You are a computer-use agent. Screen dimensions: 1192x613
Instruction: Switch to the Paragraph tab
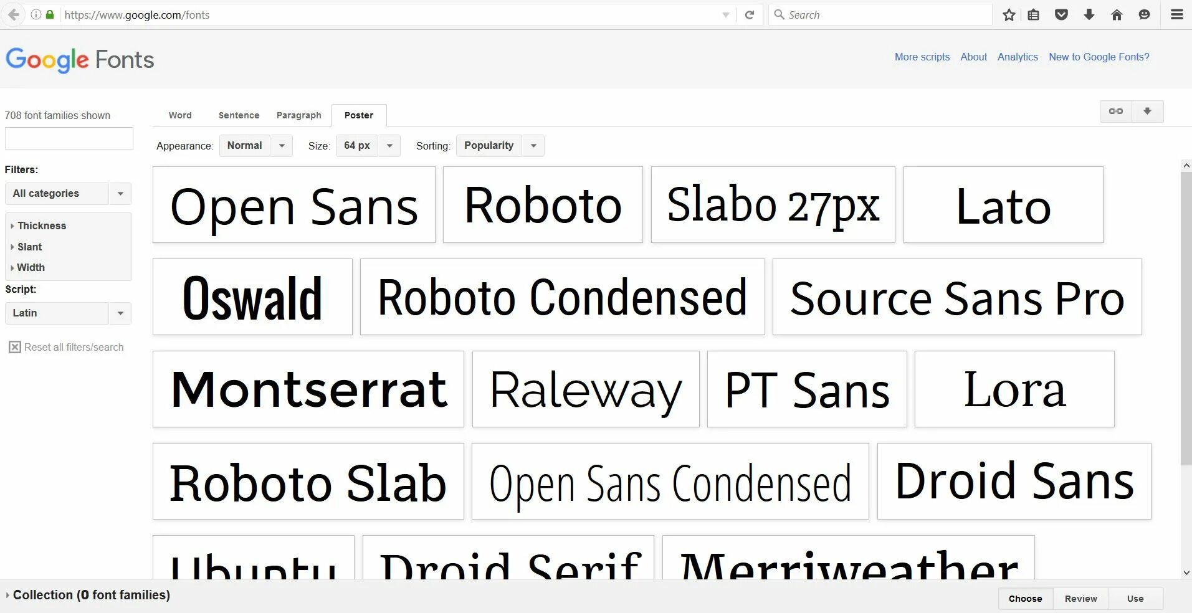click(x=299, y=115)
